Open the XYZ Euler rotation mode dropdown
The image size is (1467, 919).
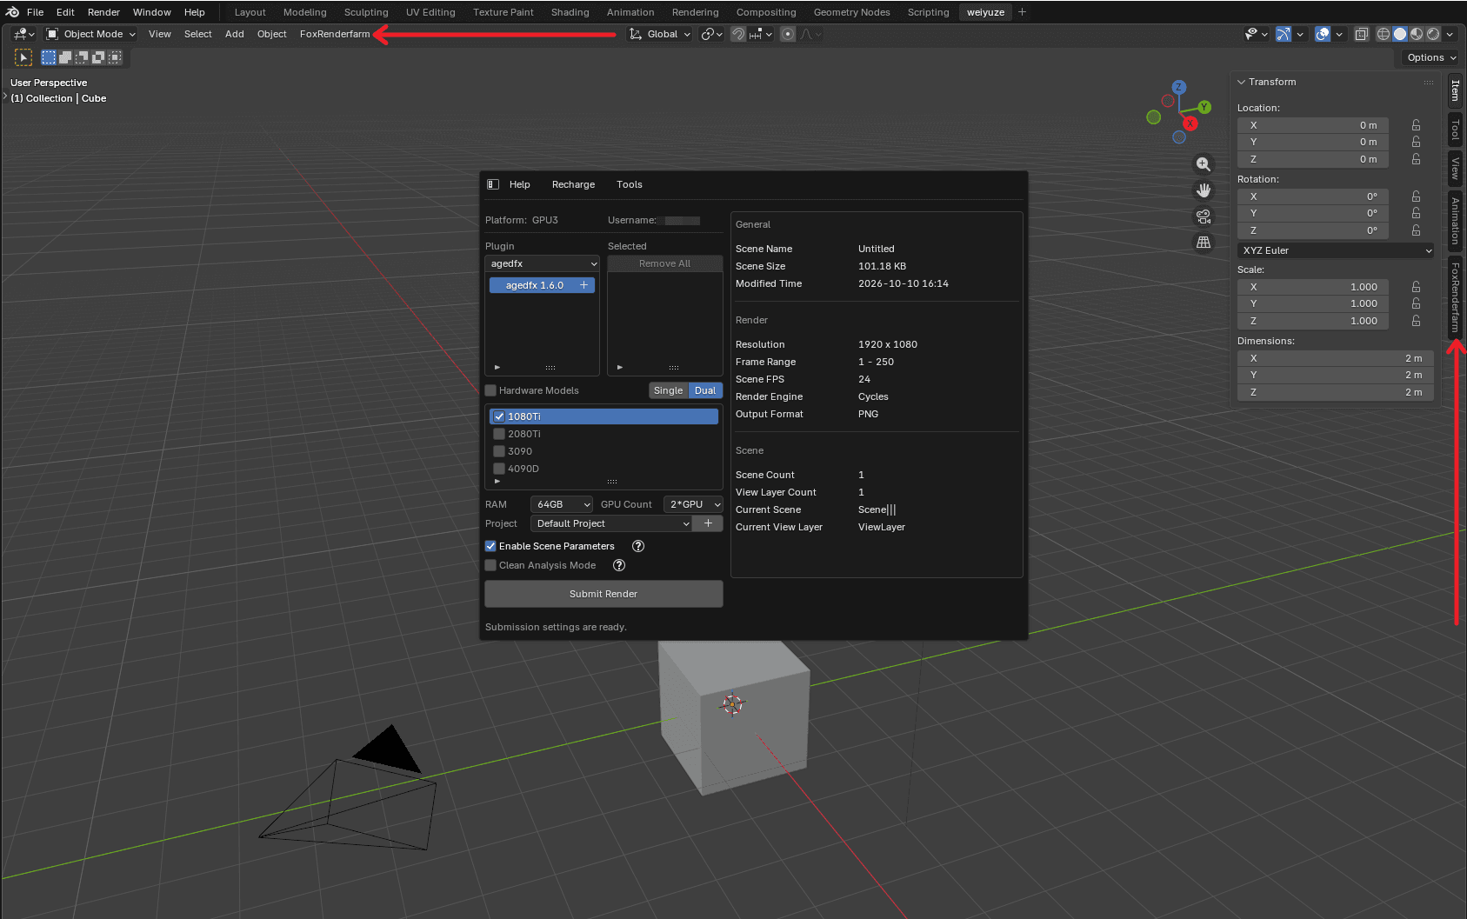point(1336,250)
